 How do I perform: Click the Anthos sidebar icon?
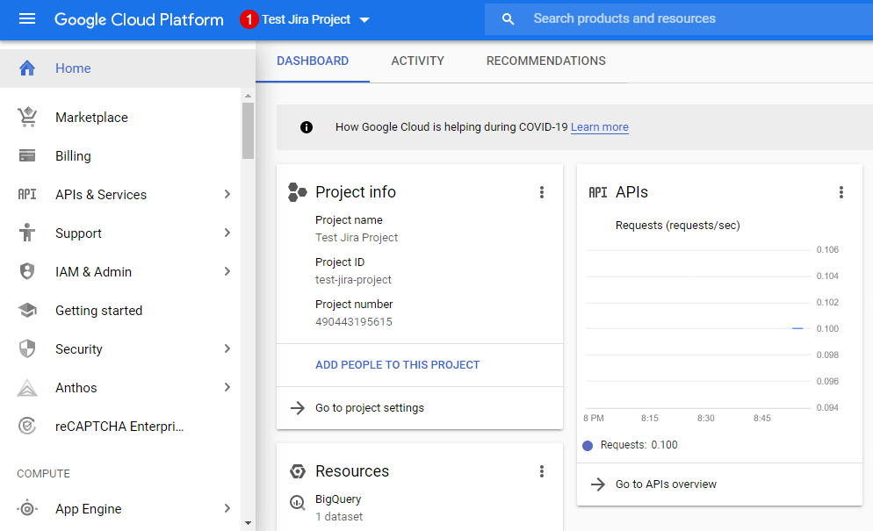27,387
